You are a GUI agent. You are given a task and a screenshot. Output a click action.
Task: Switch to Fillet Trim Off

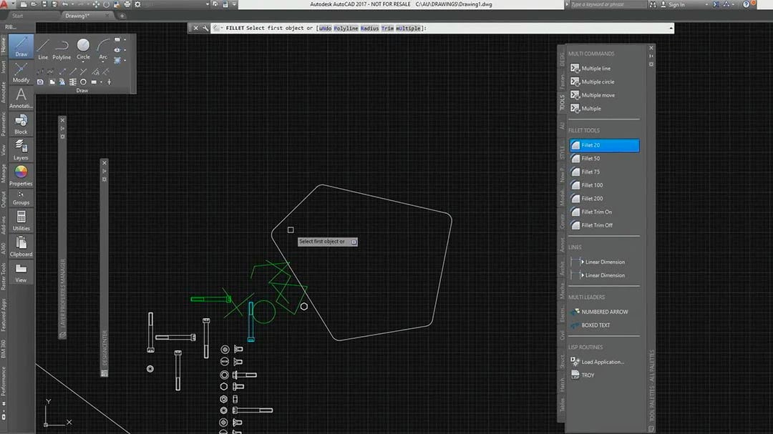(x=597, y=225)
